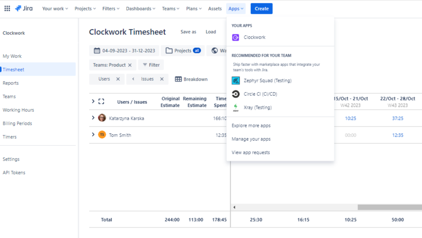Move the Issues chip left with arrow

point(133,79)
